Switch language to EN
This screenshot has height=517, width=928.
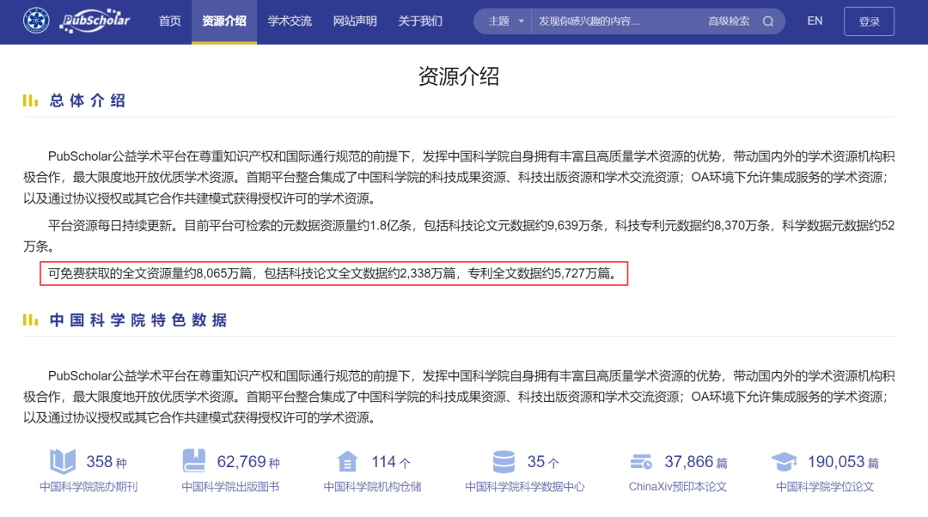[815, 21]
